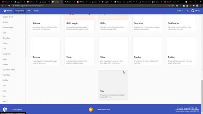203x114 pixels.
Task: Open Menu in sidebar
Action: (x=5, y=101)
